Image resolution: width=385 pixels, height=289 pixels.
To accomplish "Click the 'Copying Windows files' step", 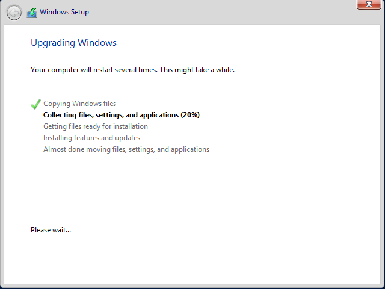I will tap(79, 104).
